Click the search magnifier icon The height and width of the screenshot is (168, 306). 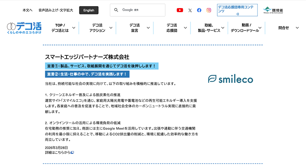pyautogui.click(x=116, y=10)
